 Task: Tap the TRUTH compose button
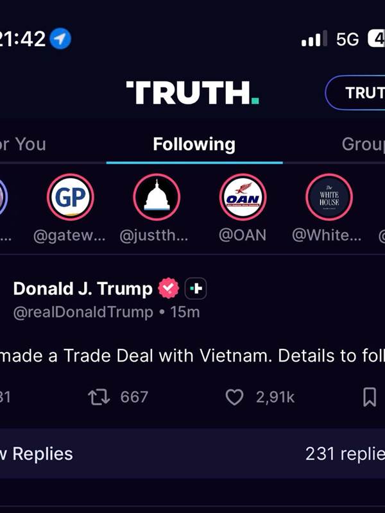tap(355, 92)
